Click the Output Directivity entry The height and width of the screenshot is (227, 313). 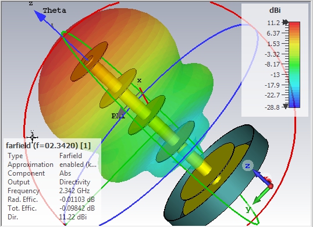49,182
